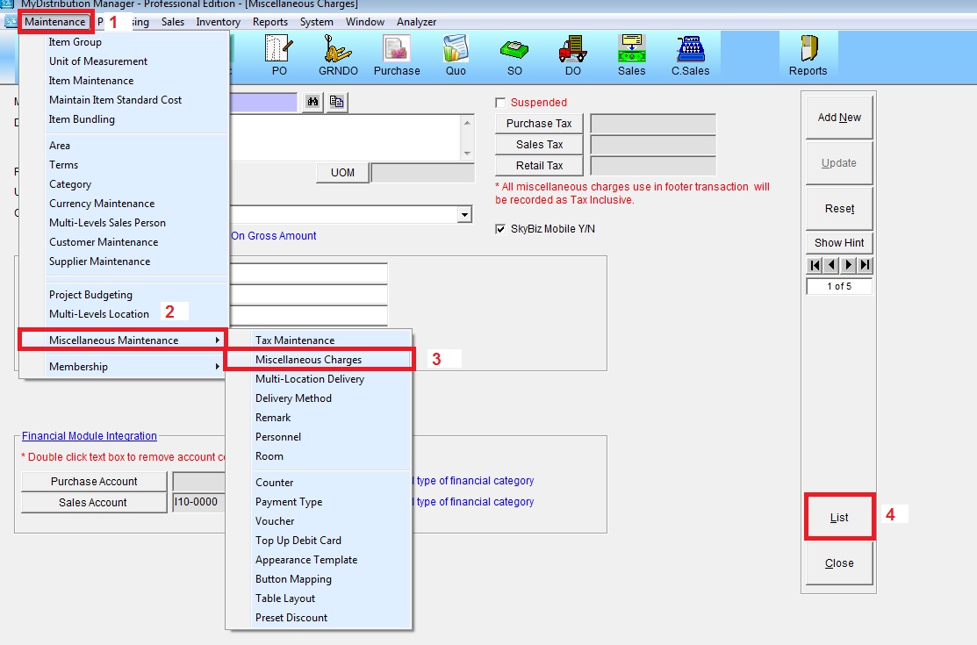Expand the Membership submenu
The width and height of the screenshot is (977, 645).
click(x=123, y=367)
